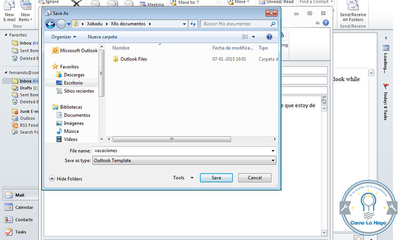Click New E-mail in Outlook ribbon

point(9,12)
